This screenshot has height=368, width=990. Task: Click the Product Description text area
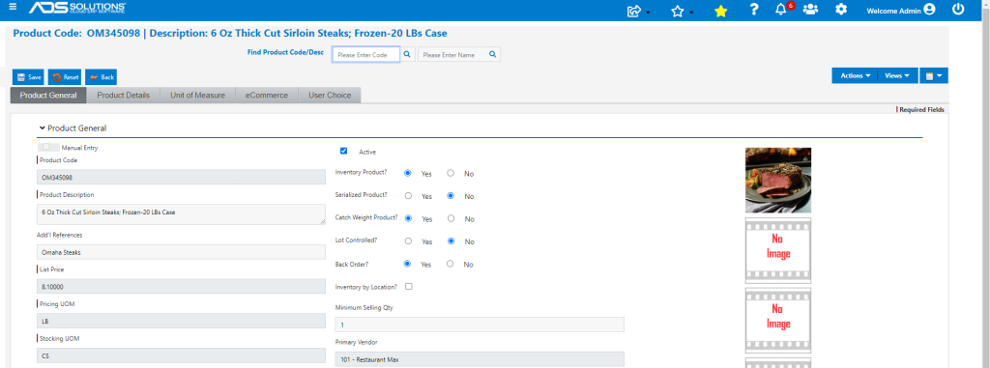(x=181, y=214)
